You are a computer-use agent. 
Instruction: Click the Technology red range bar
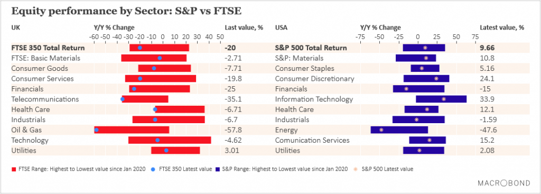point(170,140)
